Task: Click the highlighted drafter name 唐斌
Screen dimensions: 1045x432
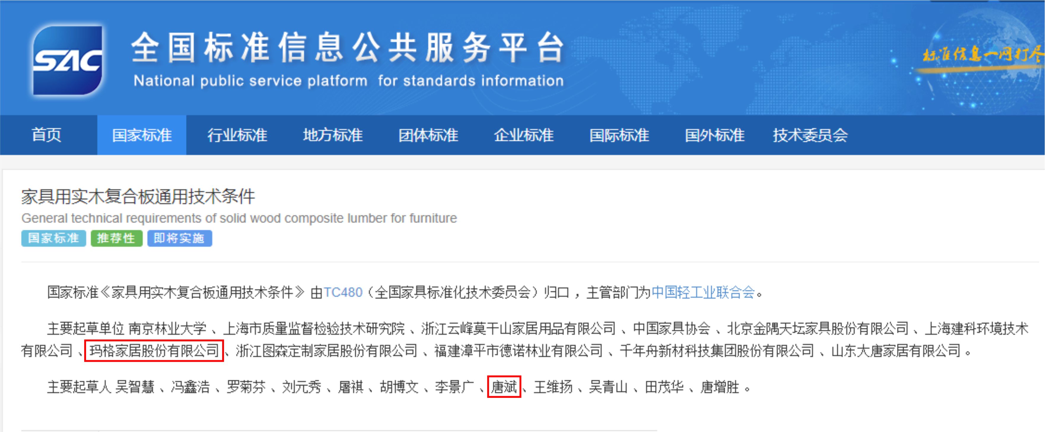Action: (x=504, y=387)
